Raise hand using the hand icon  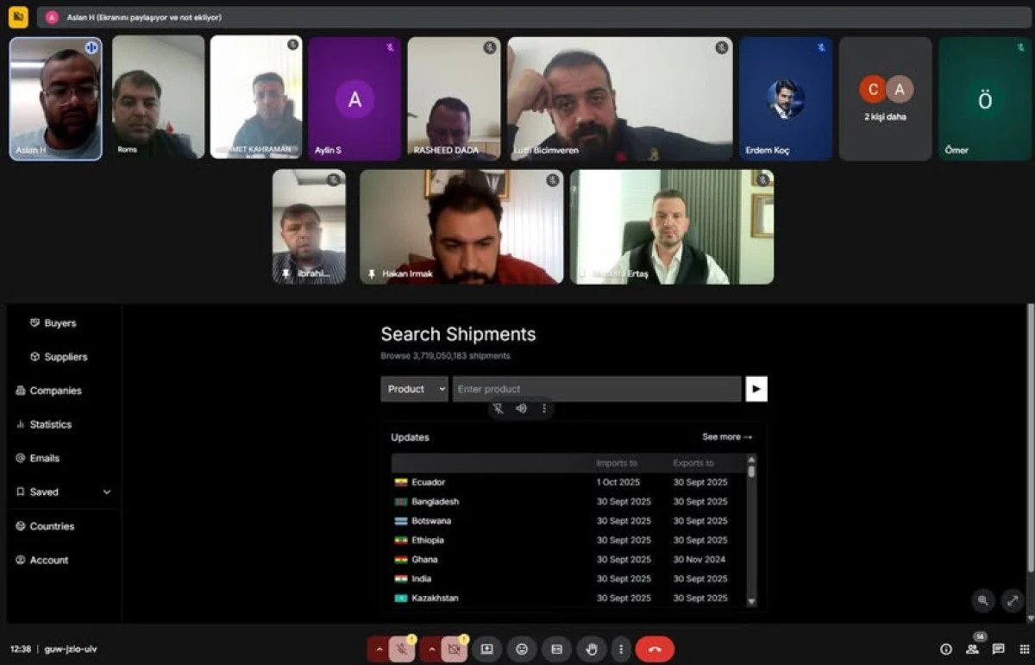592,649
